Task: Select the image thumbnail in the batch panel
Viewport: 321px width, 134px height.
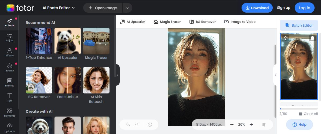Action: point(299,66)
